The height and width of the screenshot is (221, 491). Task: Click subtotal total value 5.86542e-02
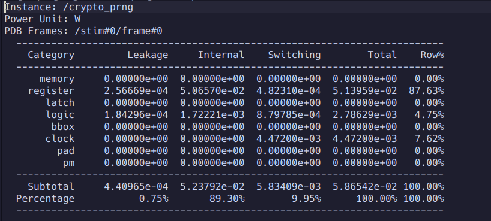[364, 187]
